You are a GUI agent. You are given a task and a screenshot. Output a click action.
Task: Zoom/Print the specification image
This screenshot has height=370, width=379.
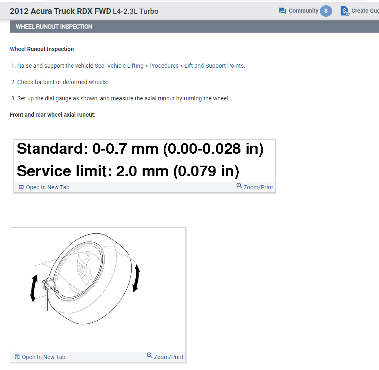258,187
